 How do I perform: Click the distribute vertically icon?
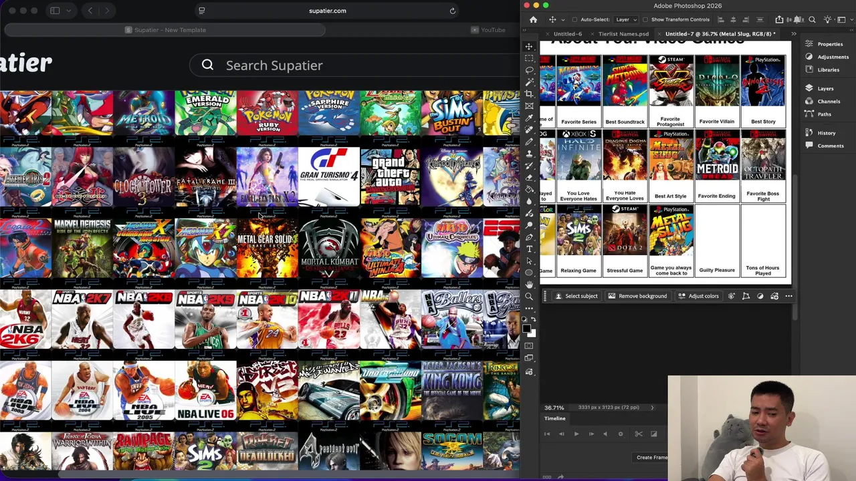coord(760,19)
